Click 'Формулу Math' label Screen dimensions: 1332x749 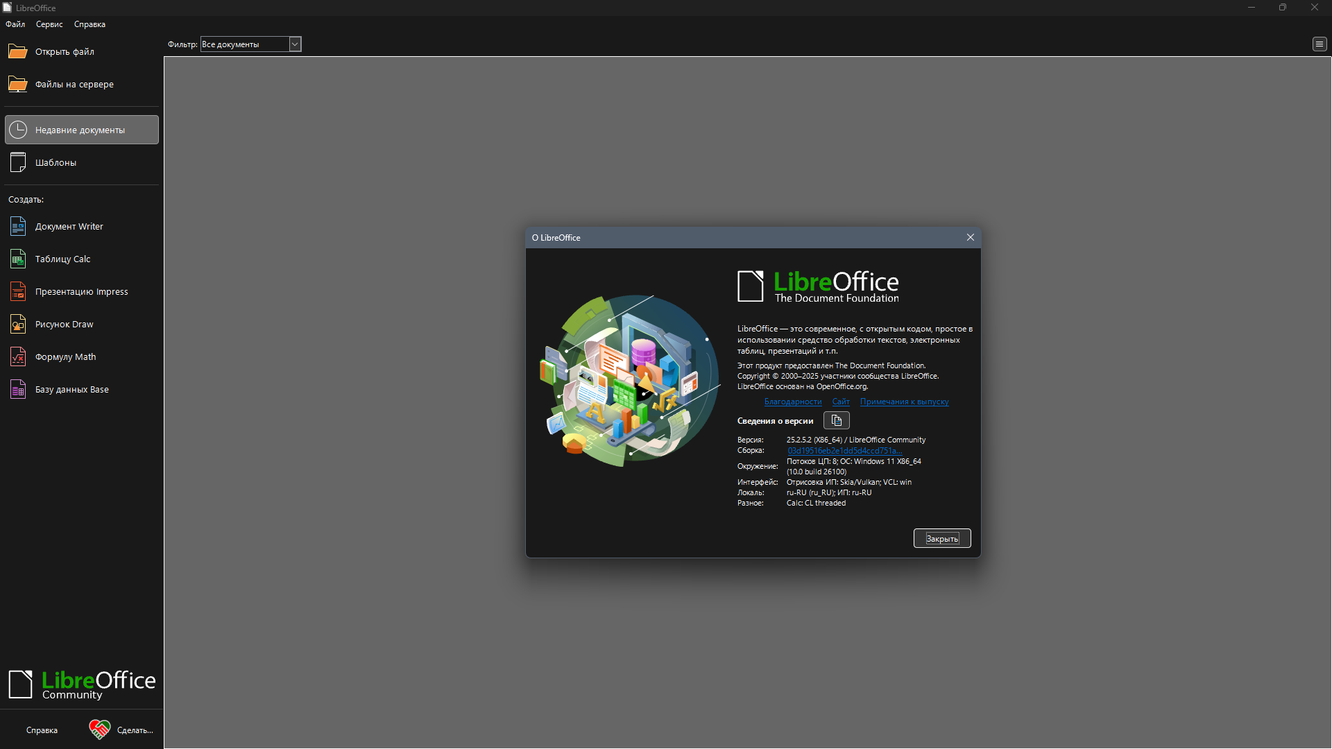click(65, 357)
